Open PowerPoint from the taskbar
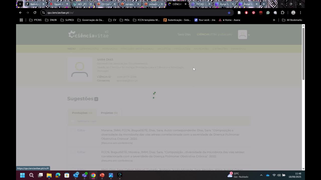The height and width of the screenshot is (180, 321). tap(102, 175)
